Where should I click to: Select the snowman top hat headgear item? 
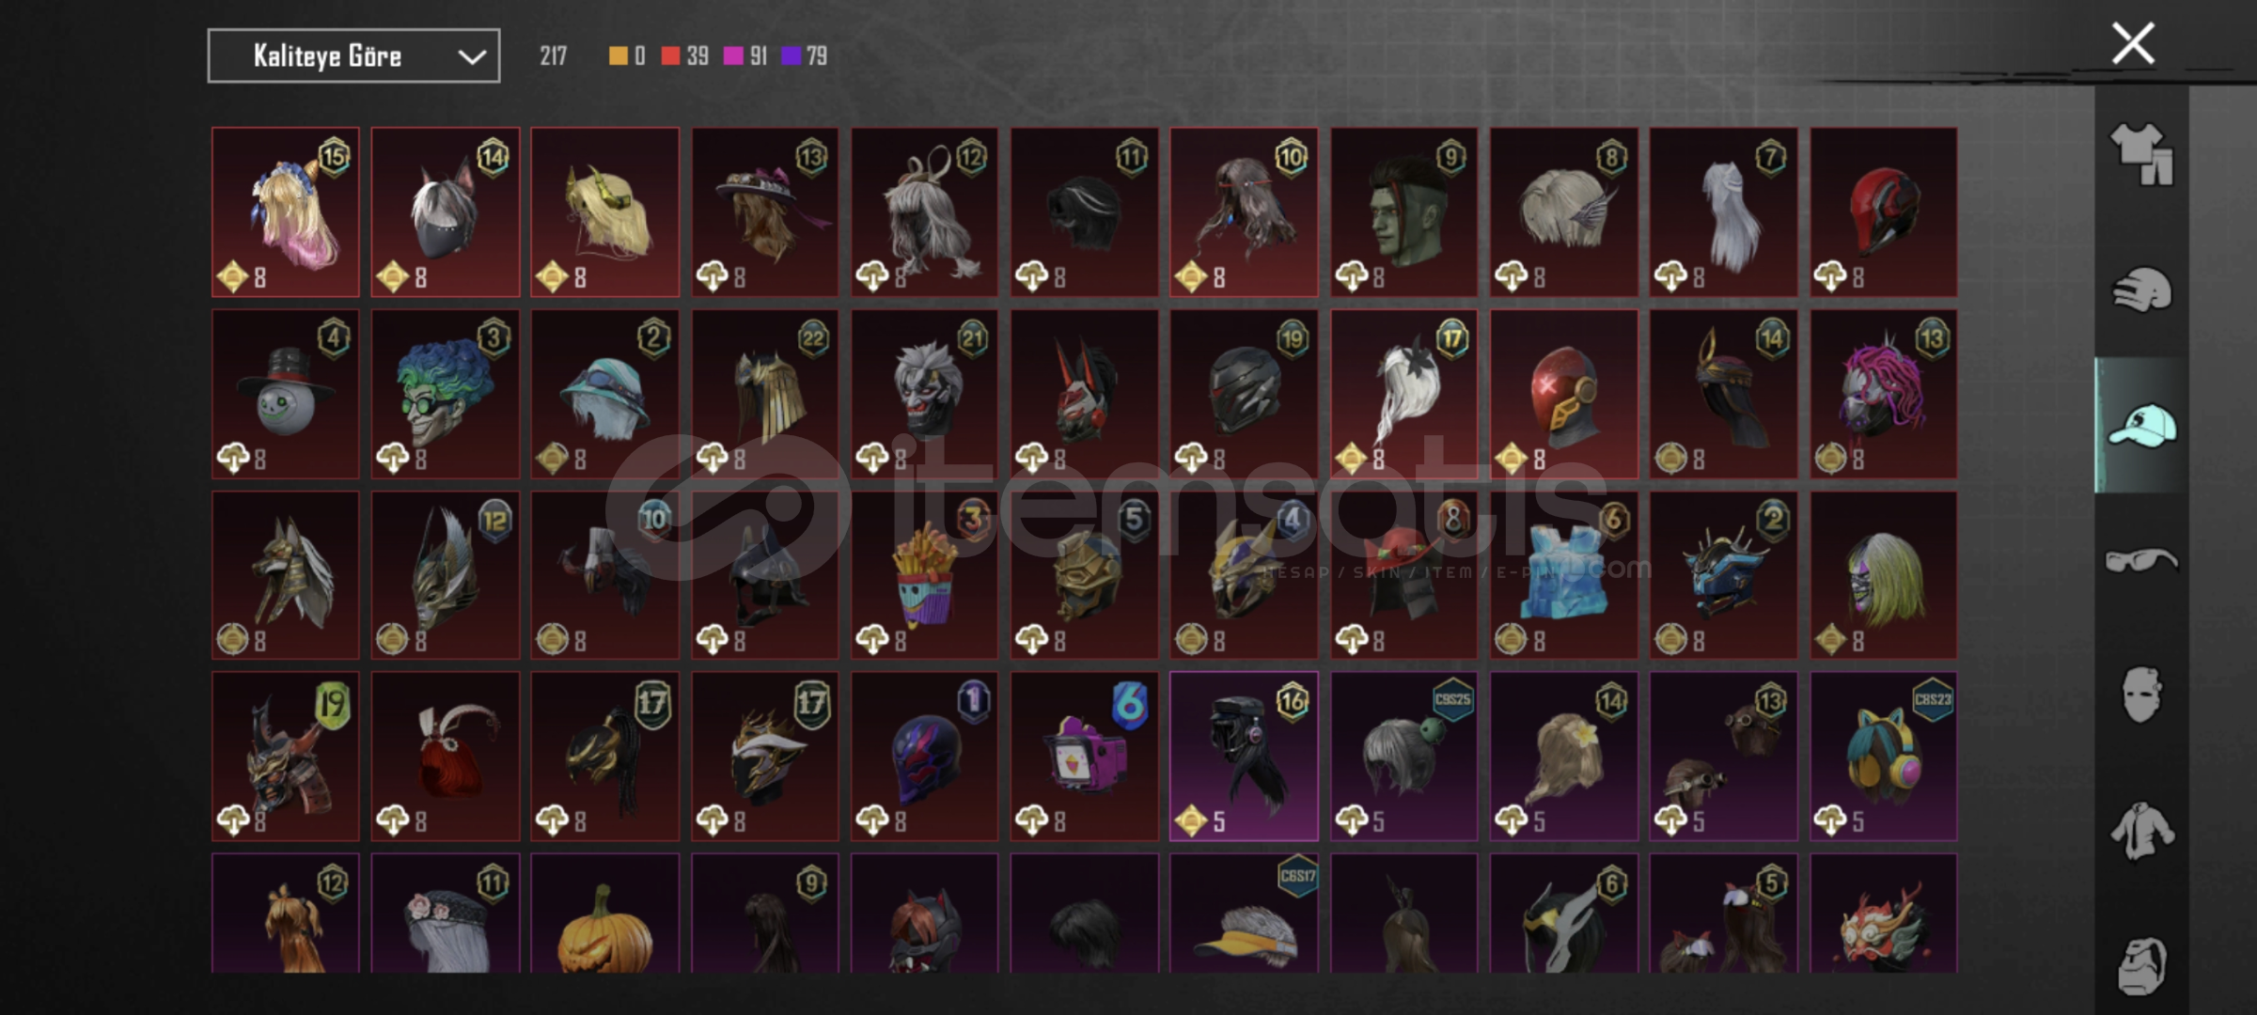[x=286, y=394]
